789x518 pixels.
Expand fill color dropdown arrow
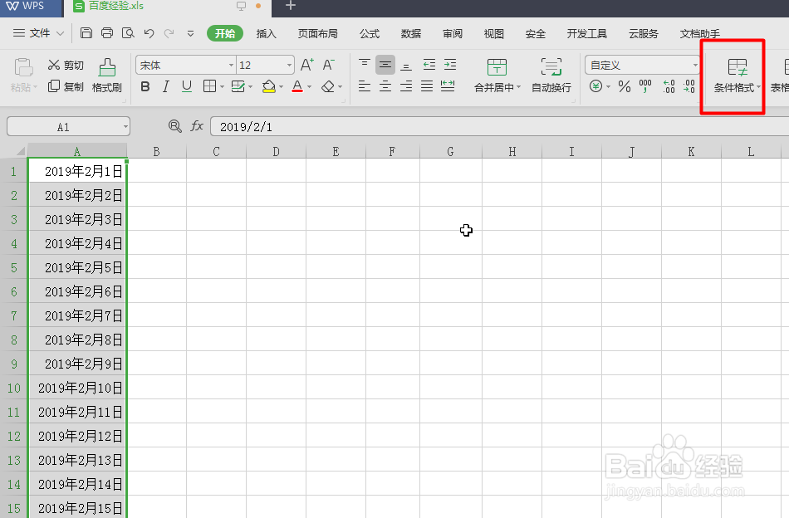pos(281,87)
